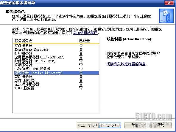Select the 域控制器 (Active Directory) row
The image size is (176, 132).
[x=57, y=73]
